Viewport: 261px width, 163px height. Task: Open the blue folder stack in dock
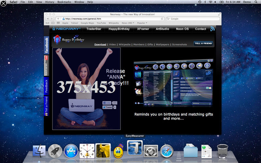(x=191, y=151)
